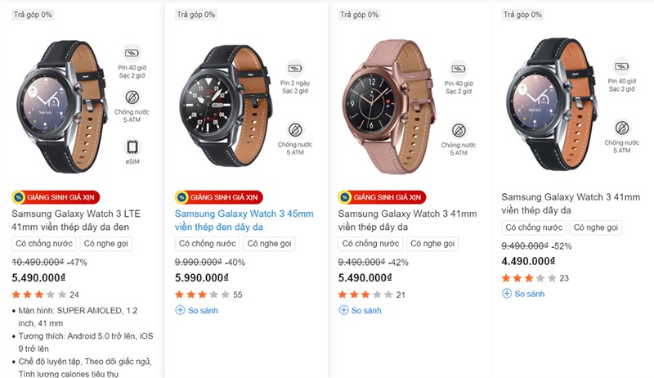The width and height of the screenshot is (654, 378).
Task: Click 'Trả góp 0%' label on 45mm watch
Action: click(x=197, y=14)
